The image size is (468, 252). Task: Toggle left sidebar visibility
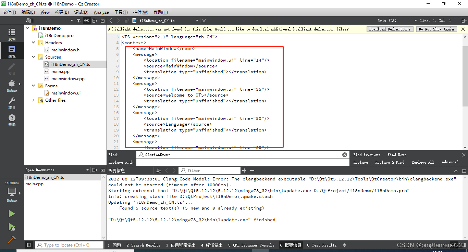click(29, 245)
